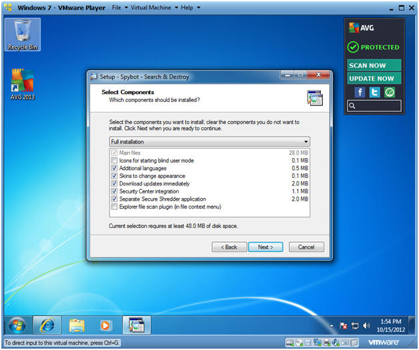Click VMware network adapter status icon
Viewport: 419px width, 350px height.
(317, 343)
